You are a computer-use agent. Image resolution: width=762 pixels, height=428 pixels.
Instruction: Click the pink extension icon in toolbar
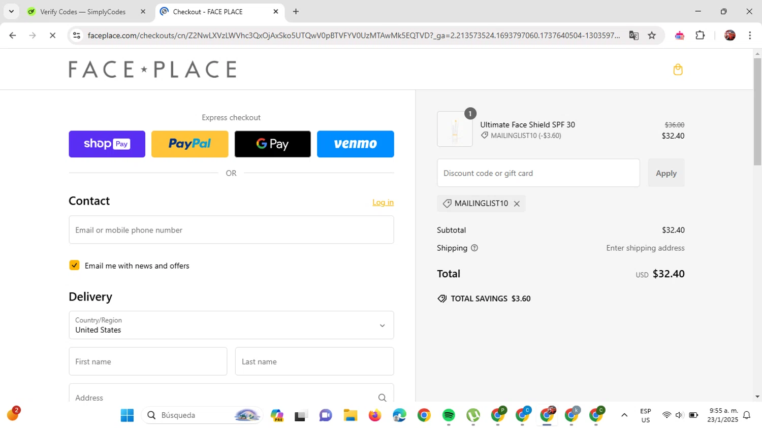[x=680, y=36]
